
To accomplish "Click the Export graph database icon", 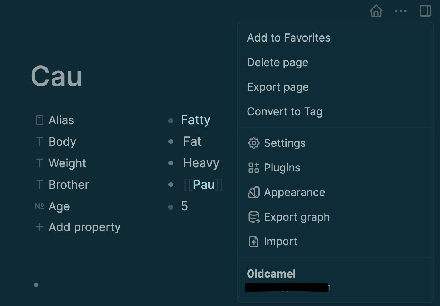I will (254, 217).
